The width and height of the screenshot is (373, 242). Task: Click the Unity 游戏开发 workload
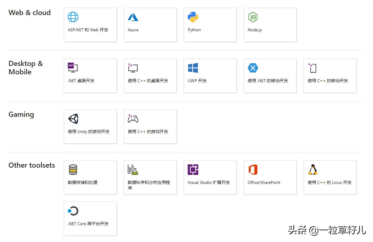(90, 126)
